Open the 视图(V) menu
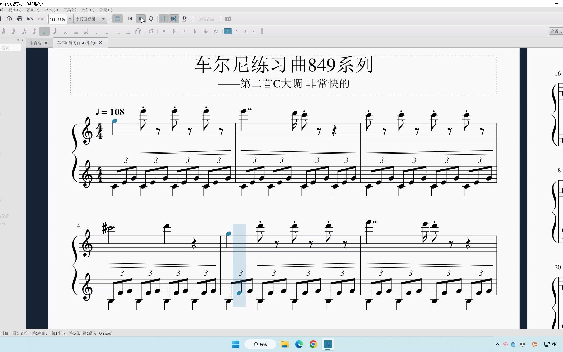Screen dimensions: 563x352 (x=15, y=10)
